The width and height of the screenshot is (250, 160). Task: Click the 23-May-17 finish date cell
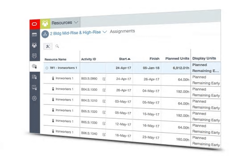tap(151, 137)
